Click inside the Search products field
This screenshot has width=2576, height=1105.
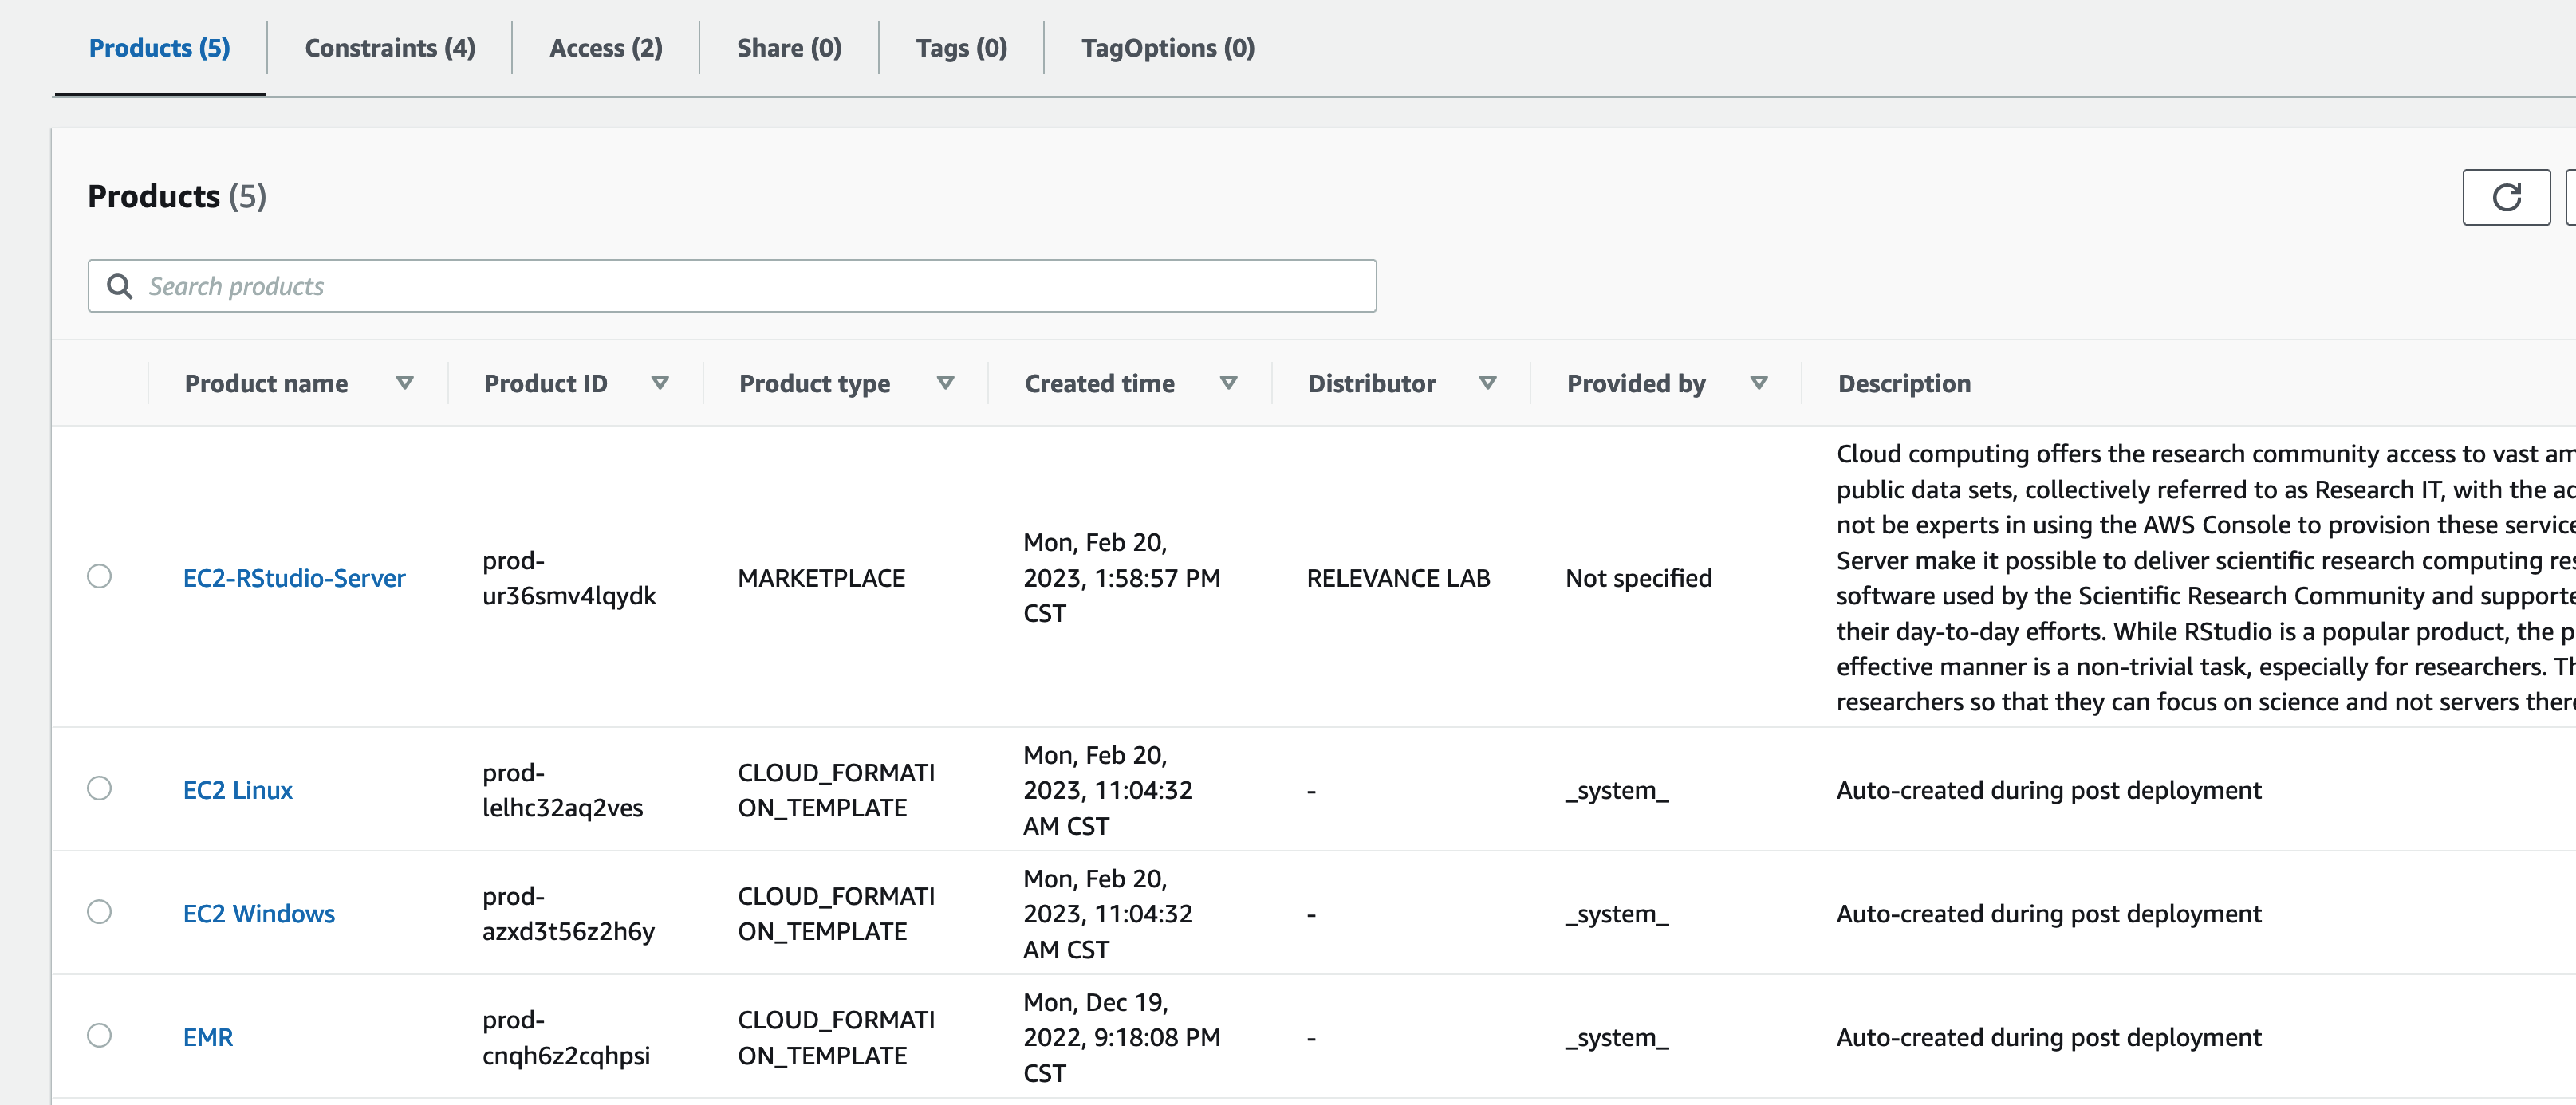700,286
